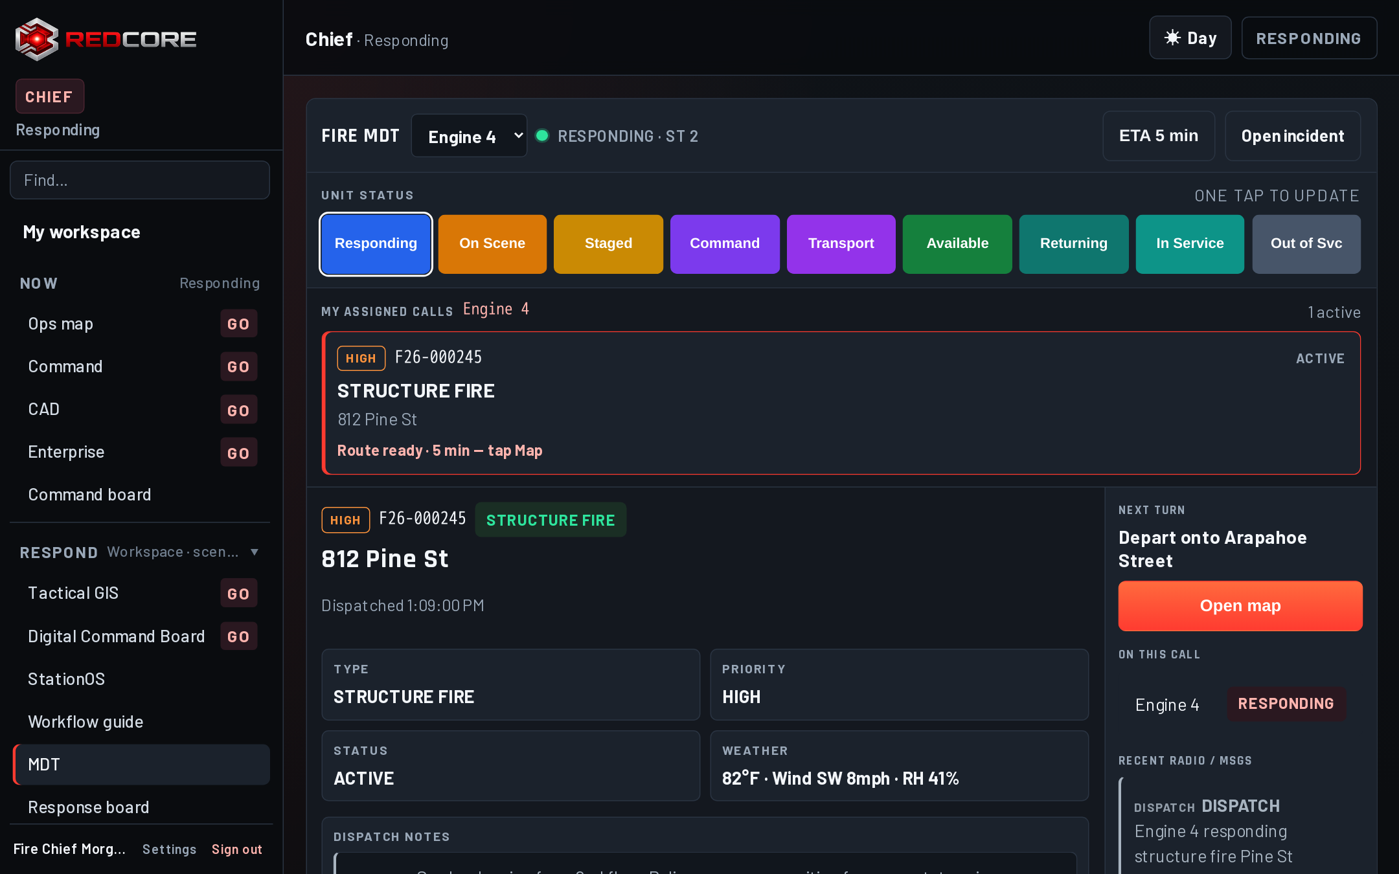
Task: Open the F26-000245 assigned call card
Action: pyautogui.click(x=841, y=403)
